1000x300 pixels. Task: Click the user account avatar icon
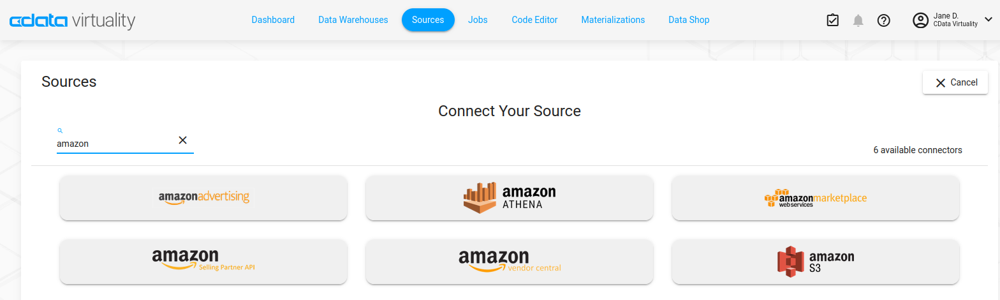tap(920, 20)
